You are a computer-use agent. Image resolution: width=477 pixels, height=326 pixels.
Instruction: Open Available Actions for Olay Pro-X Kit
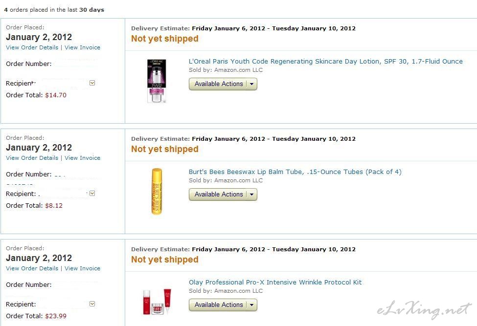click(x=223, y=304)
